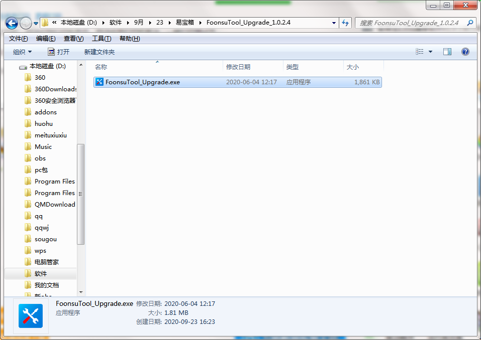Click the search magnifier icon
The image size is (481, 340).
tap(470, 23)
